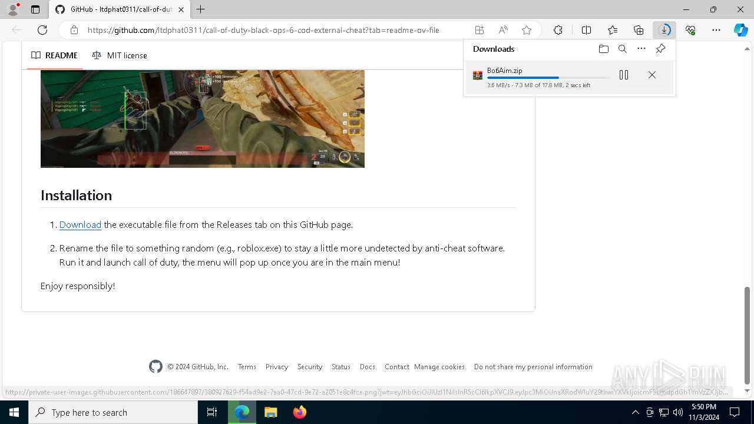Search within downloads
Viewport: 754px width, 424px height.
pos(622,49)
